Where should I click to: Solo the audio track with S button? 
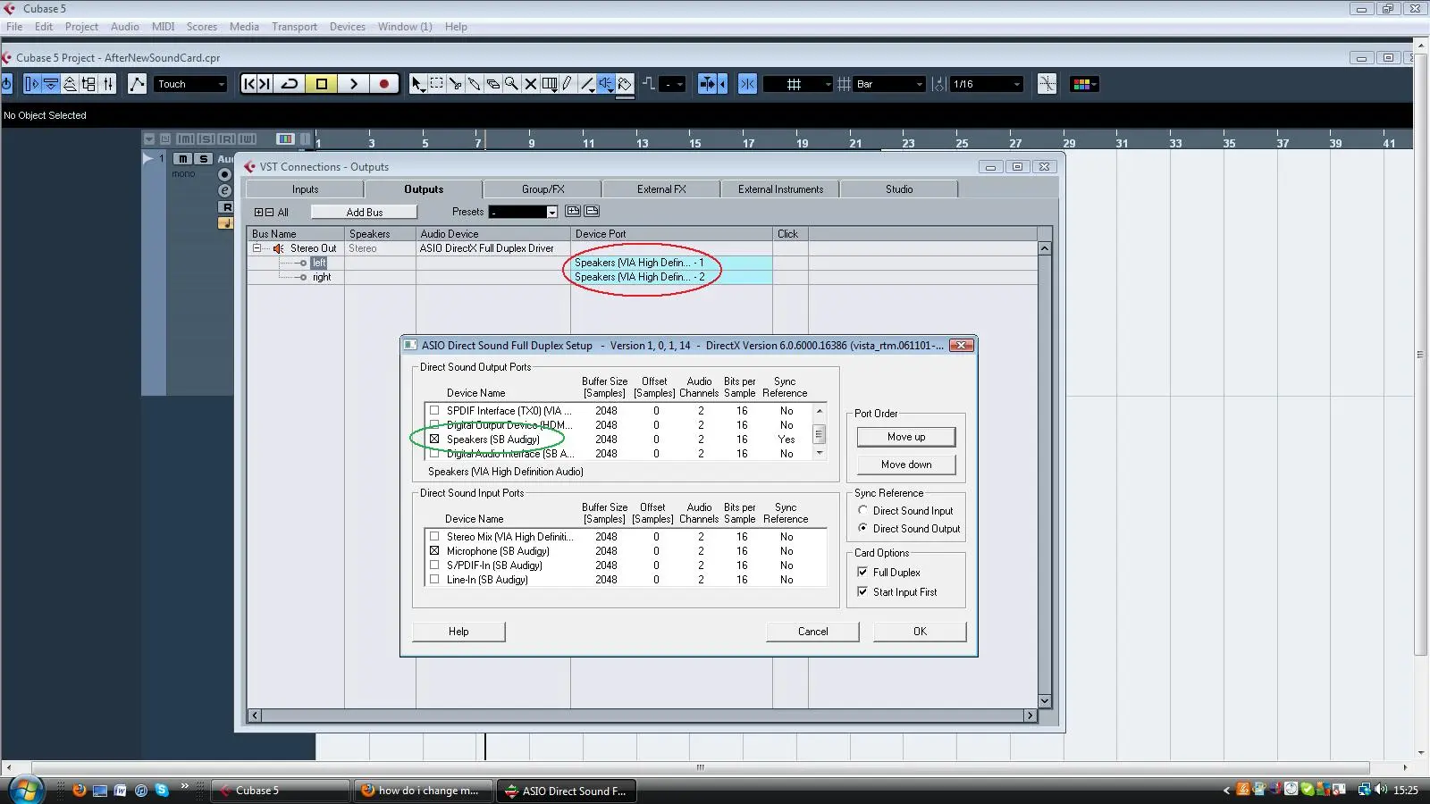click(x=204, y=158)
